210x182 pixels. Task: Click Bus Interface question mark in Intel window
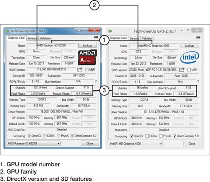pos(198,82)
